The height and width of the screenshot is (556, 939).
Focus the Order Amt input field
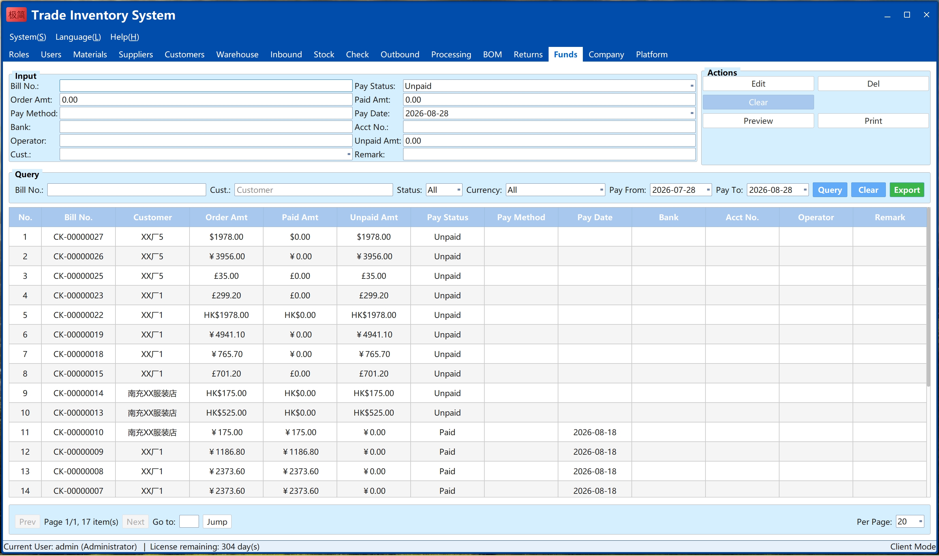(x=206, y=100)
